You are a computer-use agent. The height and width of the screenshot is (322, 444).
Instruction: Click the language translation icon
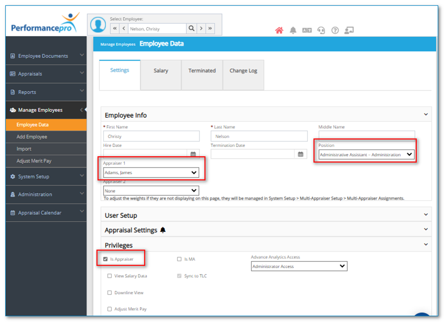(x=307, y=30)
